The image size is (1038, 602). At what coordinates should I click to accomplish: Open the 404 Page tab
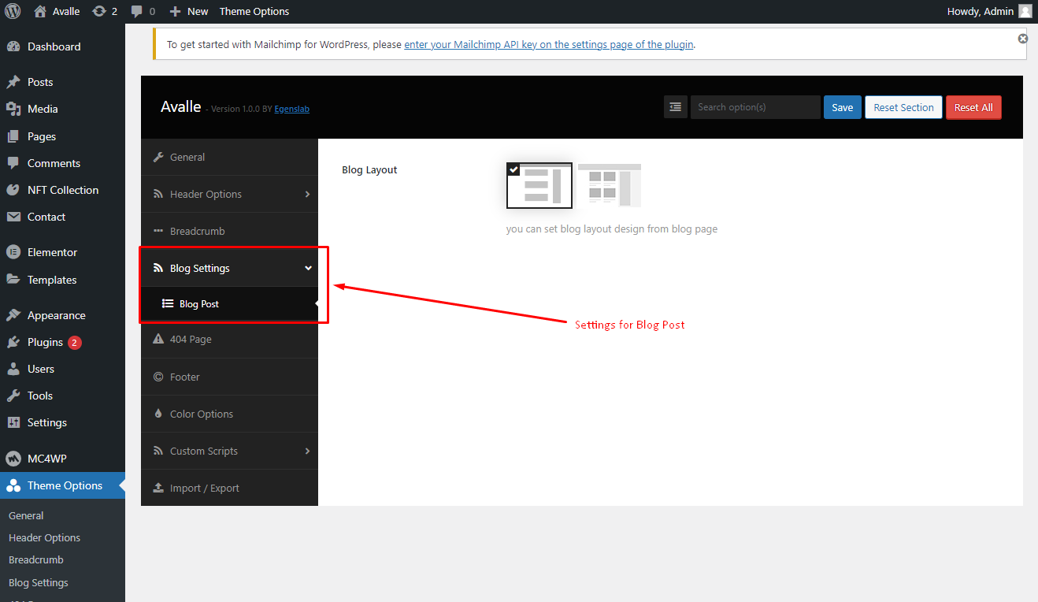tap(229, 340)
